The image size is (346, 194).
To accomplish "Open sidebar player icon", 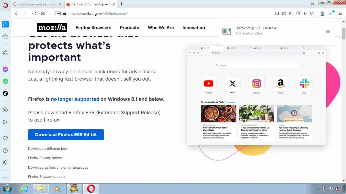I will click(x=5, y=110).
